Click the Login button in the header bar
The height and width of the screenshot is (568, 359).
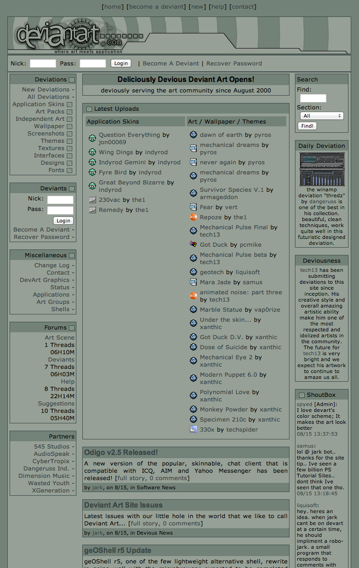121,63
